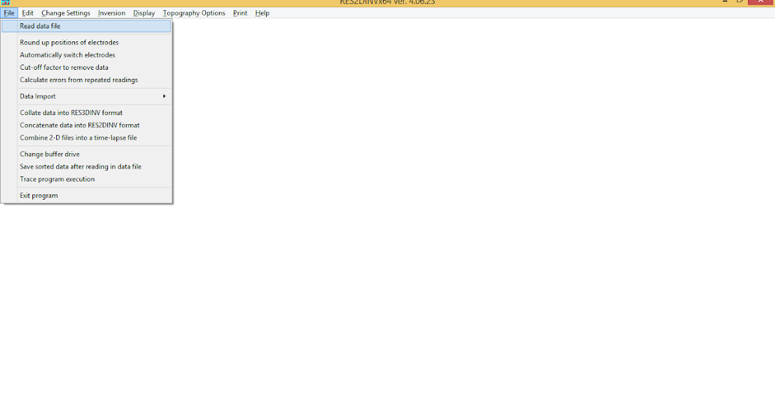Open the Inversion menu
The image size is (775, 407).
tap(112, 13)
